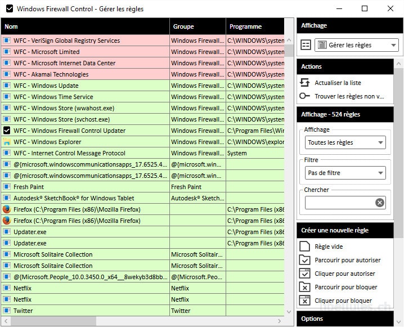Click the rules list vertical scrollbar thumb
Image resolution: width=404 pixels, height=327 pixels.
click(x=289, y=51)
